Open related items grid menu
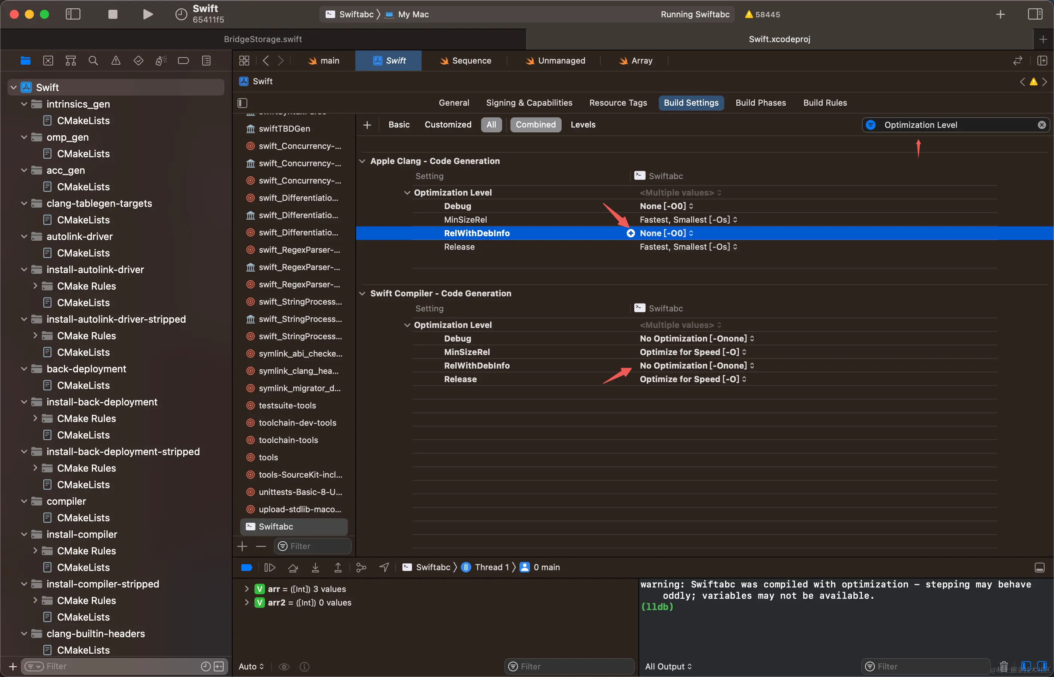The image size is (1054, 677). (244, 61)
